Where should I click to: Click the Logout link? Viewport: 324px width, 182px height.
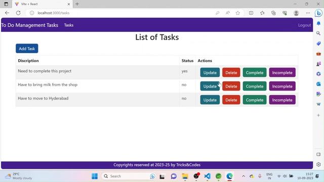304,25
